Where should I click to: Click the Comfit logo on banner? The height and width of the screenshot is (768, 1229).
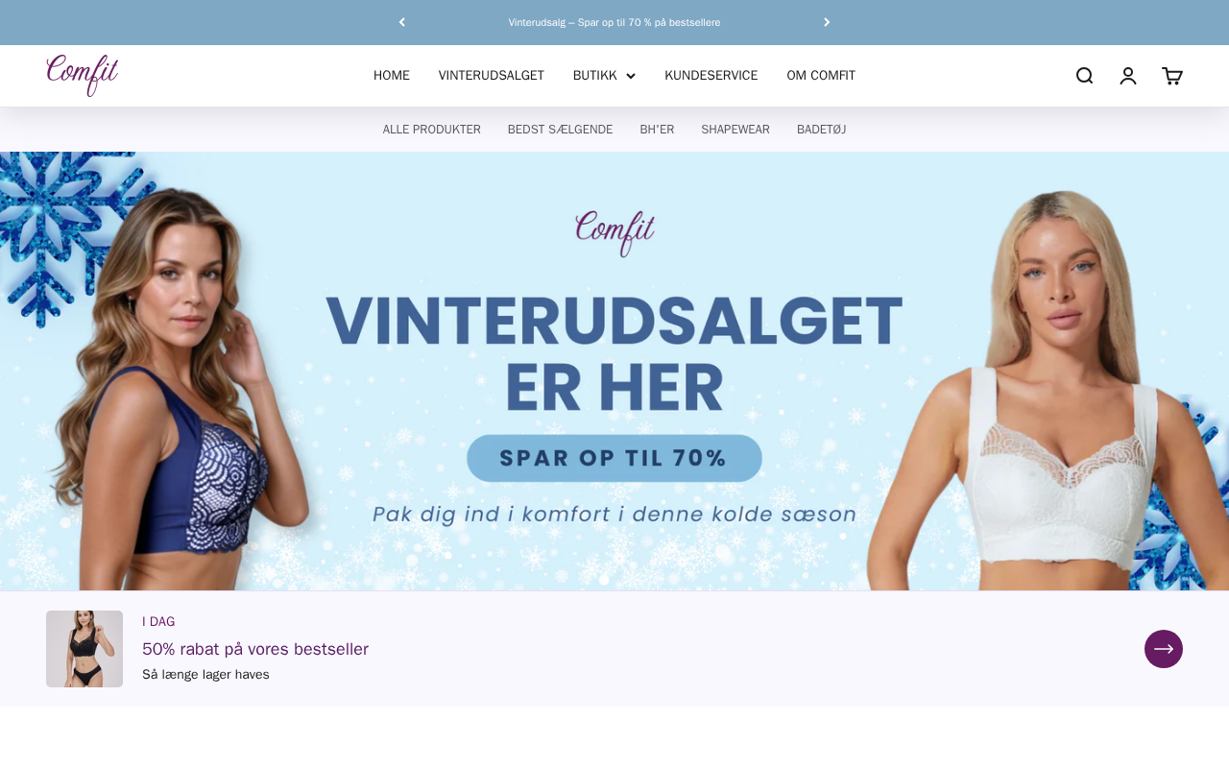[614, 233]
